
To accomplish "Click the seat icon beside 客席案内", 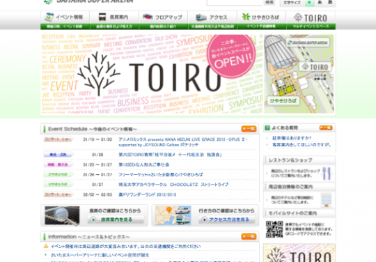I will pyautogui.click(x=102, y=17).
